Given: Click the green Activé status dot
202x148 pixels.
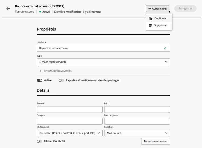Looking at the screenshot, I should point(40,12).
